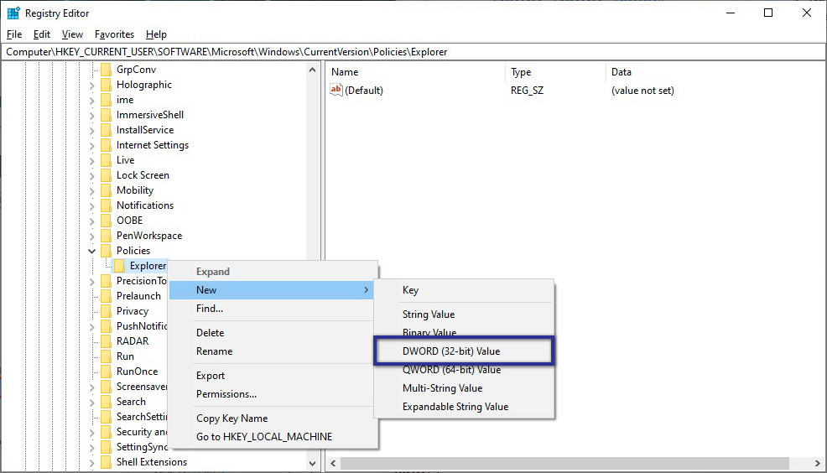Click the PenWorkspace folder icon
827x473 pixels.
point(106,236)
